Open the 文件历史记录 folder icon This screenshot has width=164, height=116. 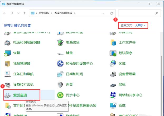point(8,106)
